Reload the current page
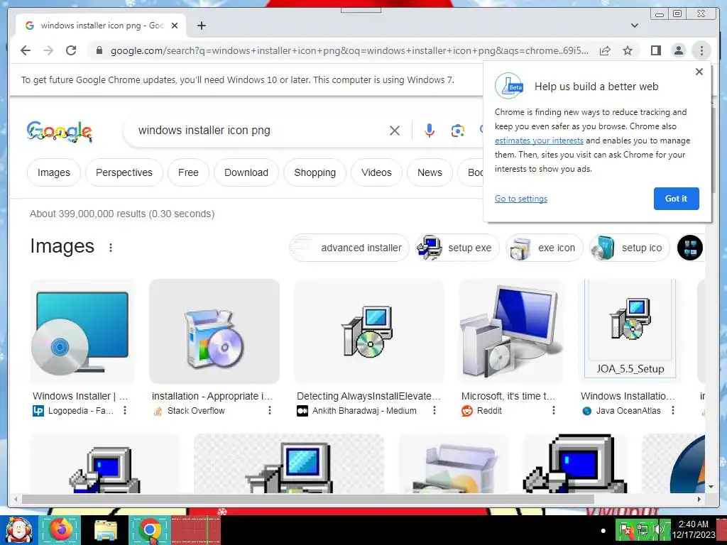Viewport: 727px width, 545px height. [x=71, y=50]
